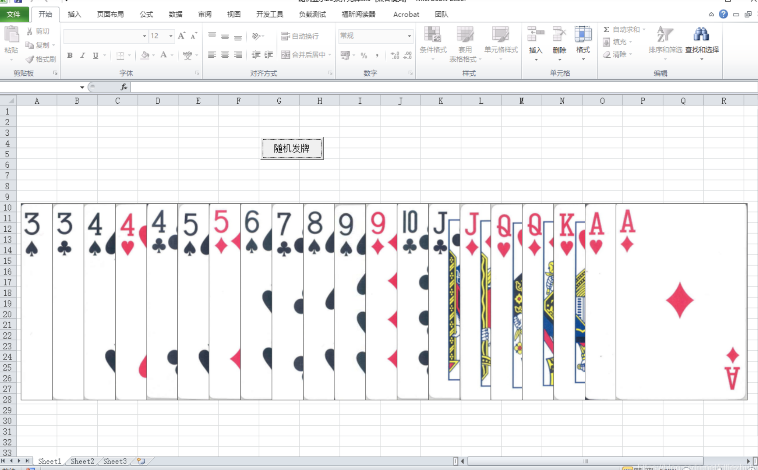Viewport: 758px width, 470px height.
Task: Click the Ace of Diamonds card
Action: point(681,302)
